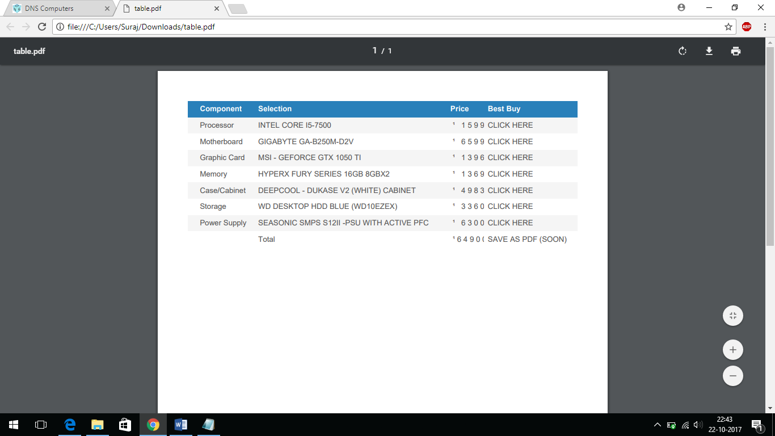Click CLICK HERE for Graphic Card
This screenshot has width=775, height=436.
pyautogui.click(x=510, y=157)
